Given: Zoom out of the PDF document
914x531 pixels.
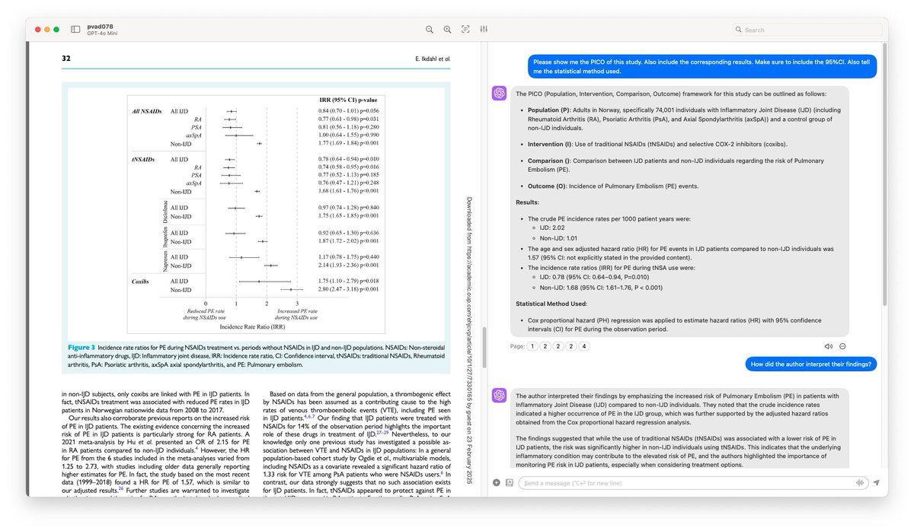Looking at the screenshot, I should [430, 29].
